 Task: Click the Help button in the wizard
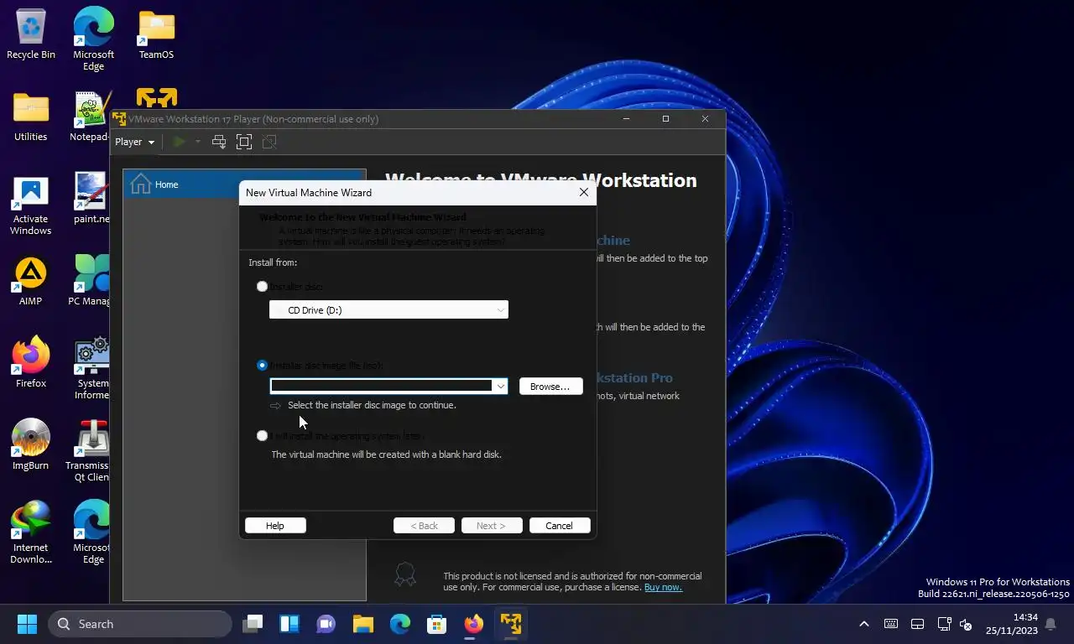click(x=275, y=526)
